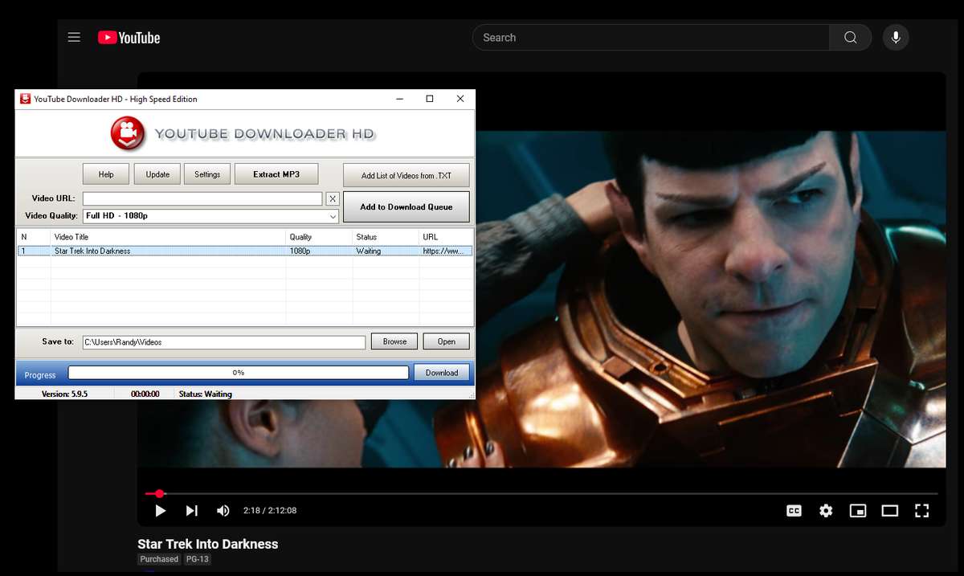
Task: Minimize the YouTube Downloader HD window
Action: tap(399, 99)
